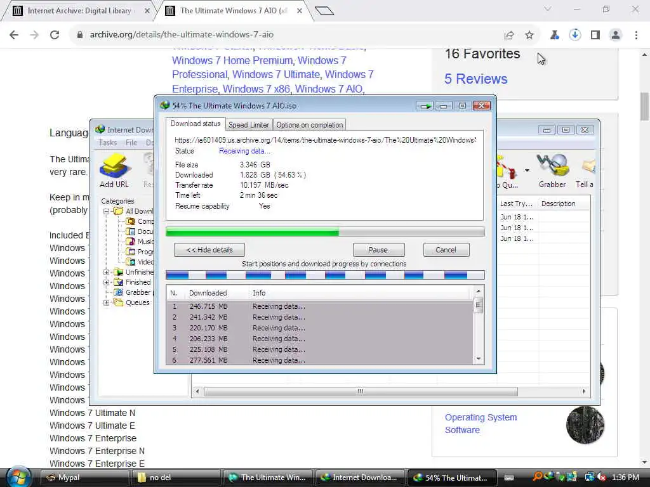Click the green download progress bar
The height and width of the screenshot is (487, 650).
[325, 232]
